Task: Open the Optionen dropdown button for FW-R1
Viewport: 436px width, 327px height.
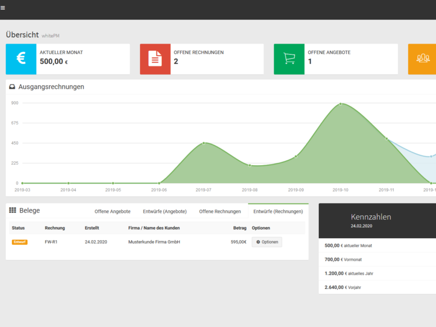Action: tap(267, 242)
